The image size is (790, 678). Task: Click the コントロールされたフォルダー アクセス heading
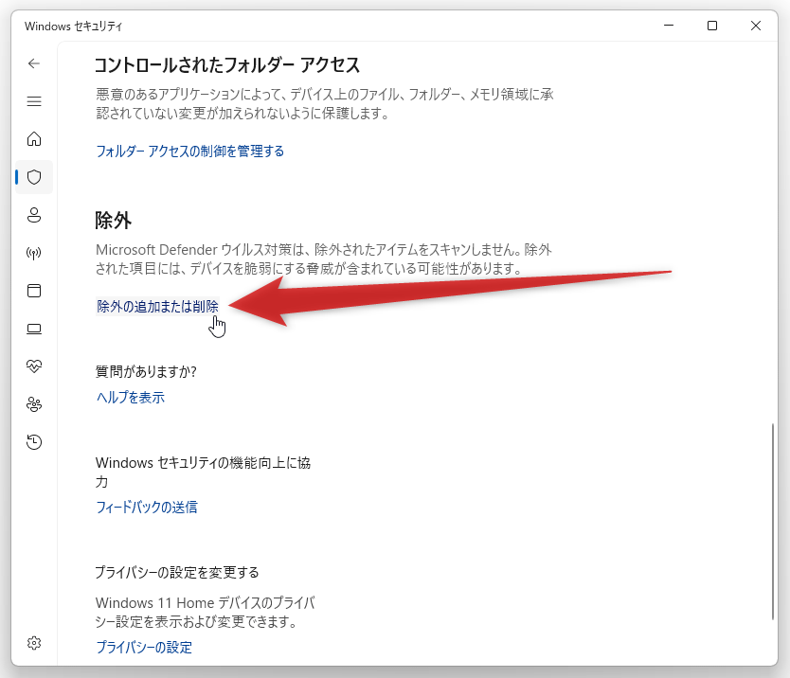tap(227, 65)
